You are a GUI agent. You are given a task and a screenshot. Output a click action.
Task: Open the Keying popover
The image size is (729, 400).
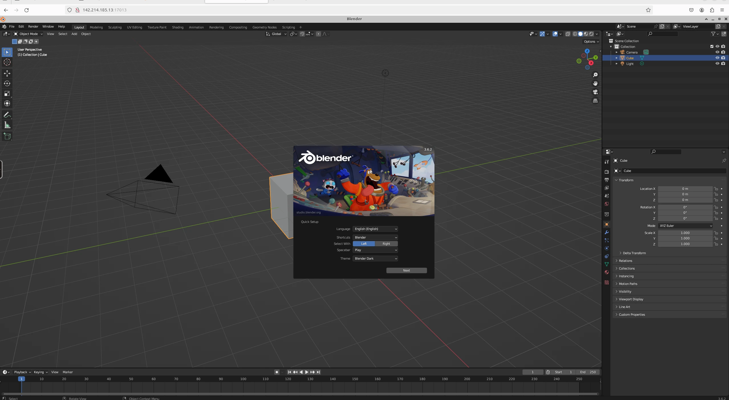click(40, 372)
